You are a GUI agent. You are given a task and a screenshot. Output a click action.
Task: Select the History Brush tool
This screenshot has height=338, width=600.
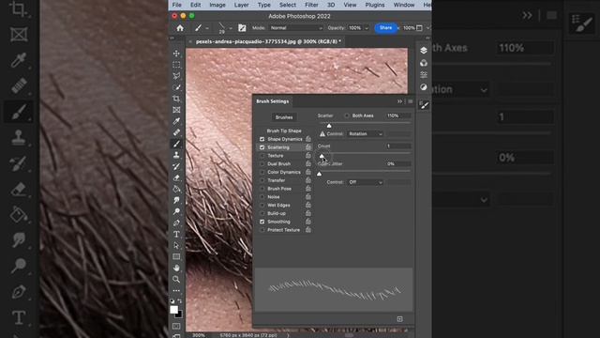(176, 166)
